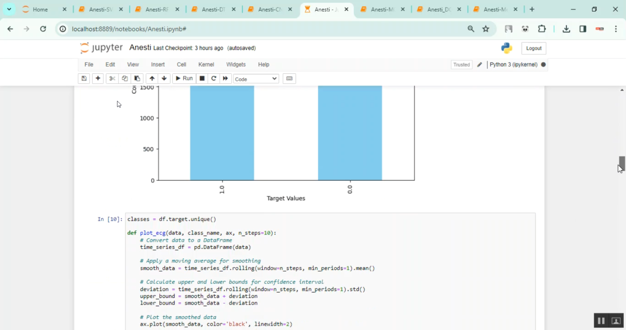Open the cell type Code dropdown
This screenshot has width=626, height=330.
point(256,79)
